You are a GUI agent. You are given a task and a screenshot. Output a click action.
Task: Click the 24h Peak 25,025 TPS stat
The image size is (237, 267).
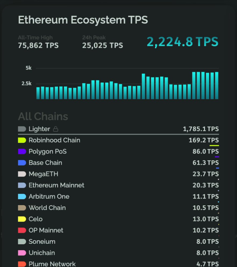(x=103, y=42)
